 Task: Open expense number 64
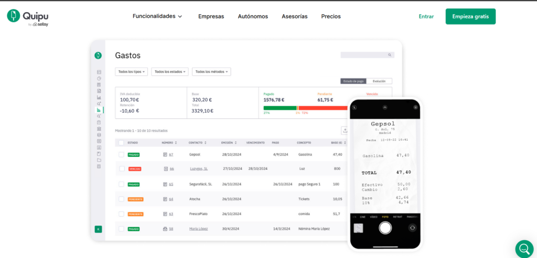pyautogui.click(x=171, y=199)
